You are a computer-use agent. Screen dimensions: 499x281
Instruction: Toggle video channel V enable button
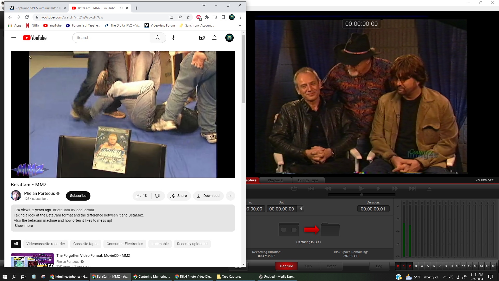pos(398,266)
